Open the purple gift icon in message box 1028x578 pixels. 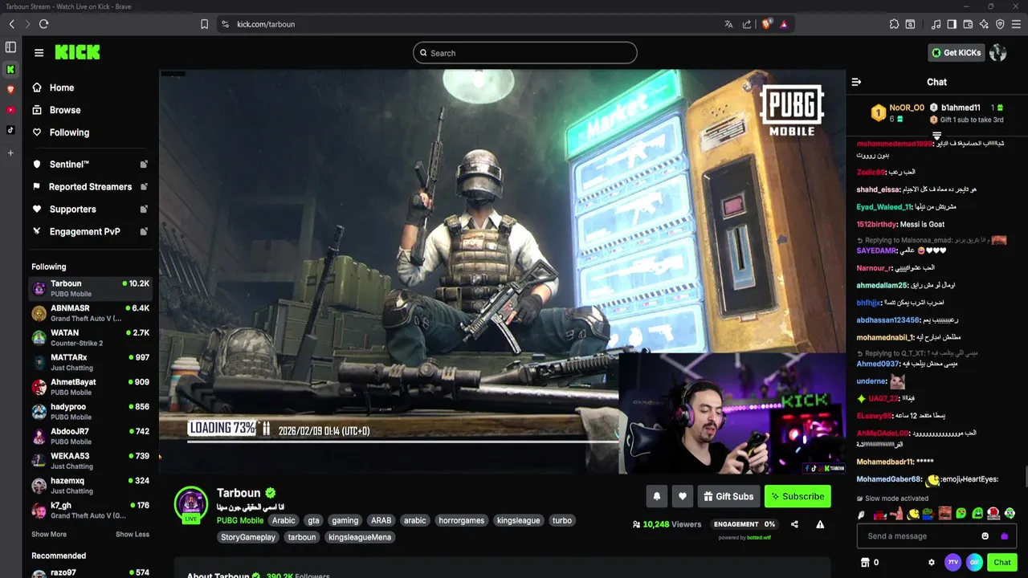click(x=1004, y=536)
